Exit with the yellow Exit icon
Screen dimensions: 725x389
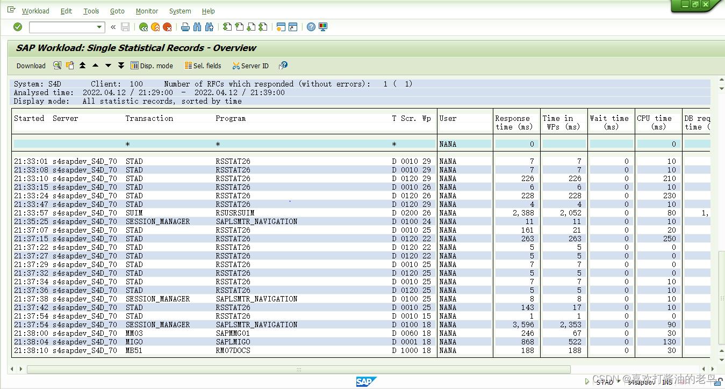155,27
